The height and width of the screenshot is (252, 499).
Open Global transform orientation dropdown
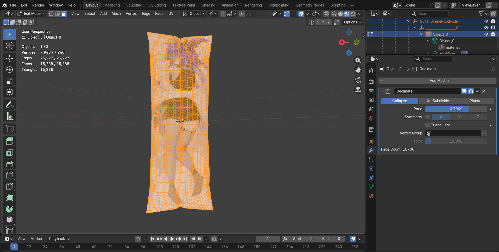pyautogui.click(x=194, y=14)
